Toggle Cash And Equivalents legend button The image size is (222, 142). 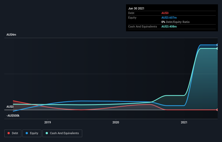pos(62,133)
